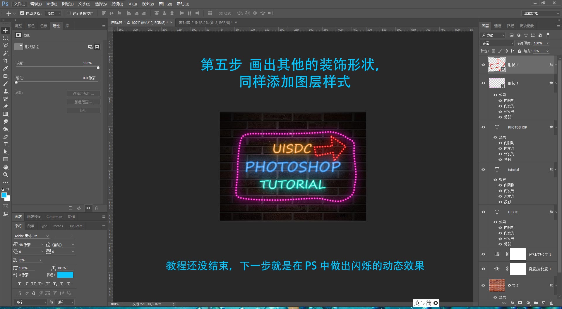This screenshot has height=309, width=562.
Task: Delete layer using the Layers trash icon
Action: coord(552,303)
